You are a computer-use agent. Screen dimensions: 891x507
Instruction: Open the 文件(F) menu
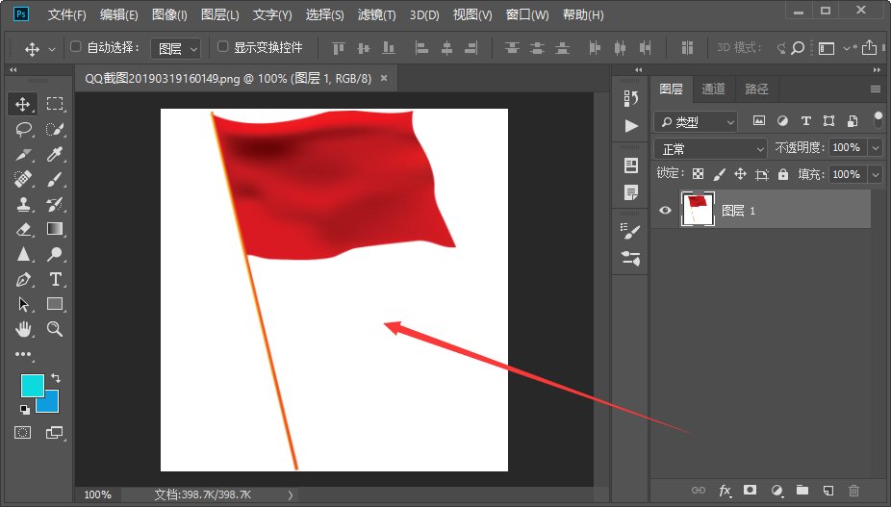coord(66,14)
